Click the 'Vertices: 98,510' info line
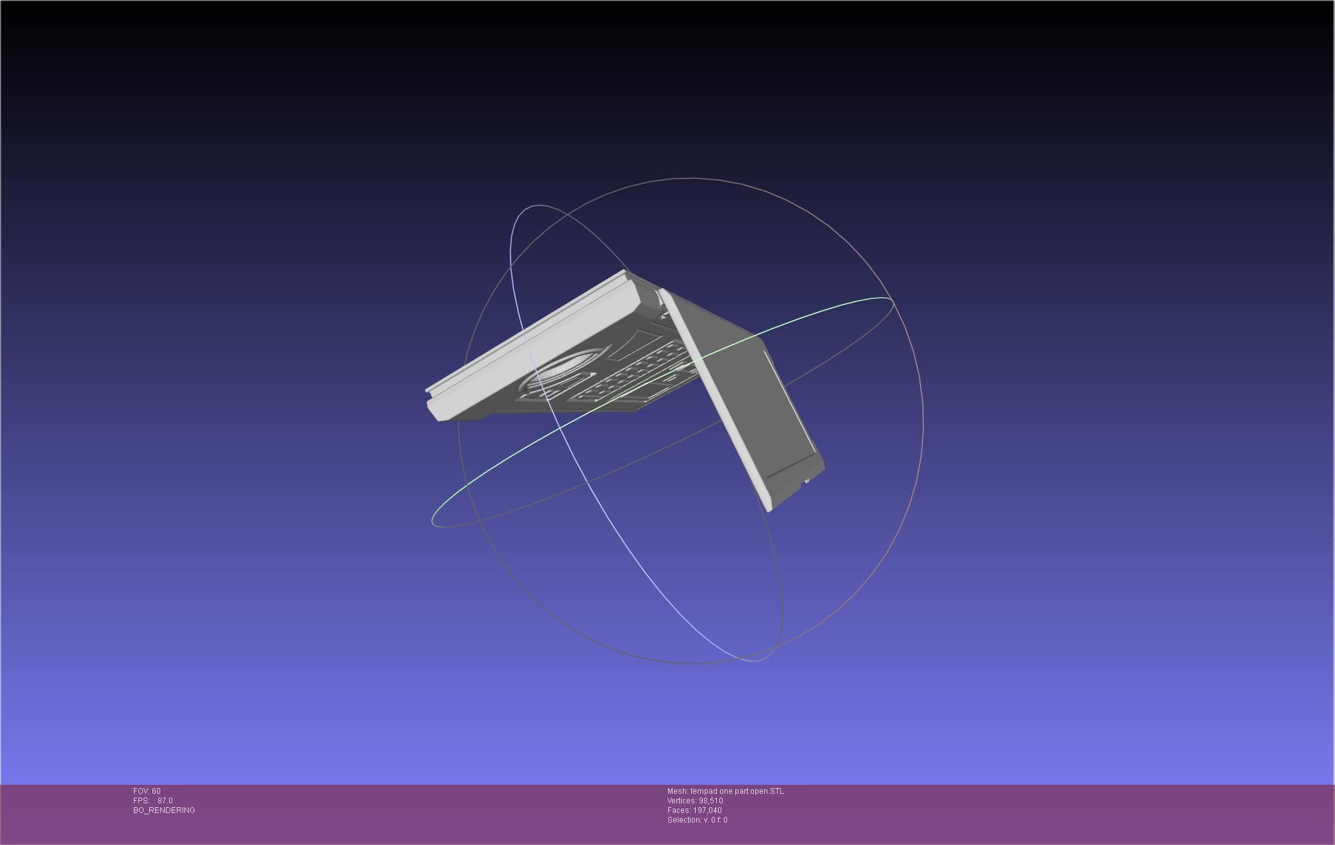The image size is (1335, 845). (695, 801)
